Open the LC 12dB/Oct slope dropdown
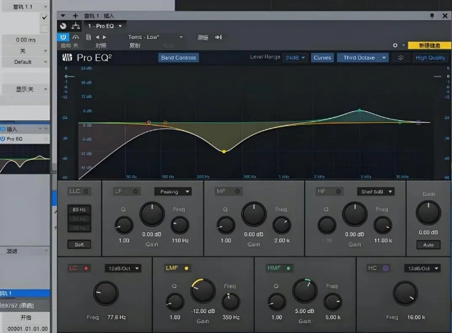This screenshot has height=333, width=452. [x=123, y=269]
